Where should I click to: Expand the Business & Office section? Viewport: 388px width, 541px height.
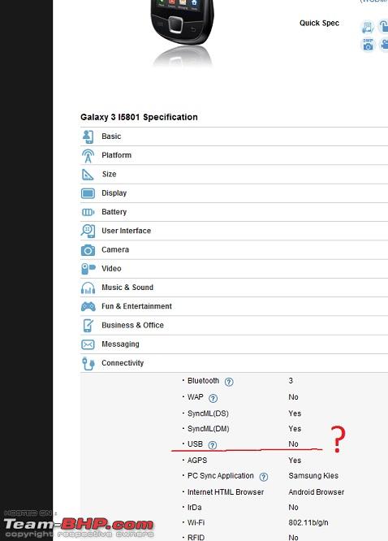(x=132, y=325)
